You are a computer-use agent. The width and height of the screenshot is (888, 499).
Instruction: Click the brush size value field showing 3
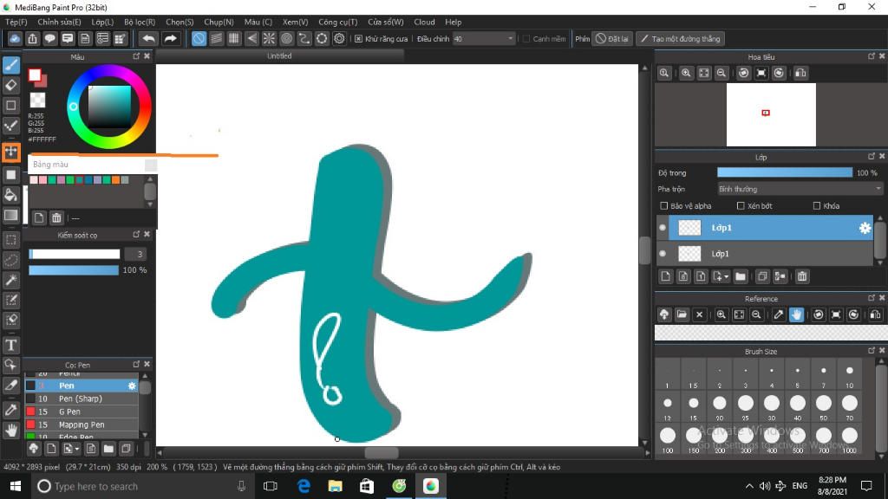(136, 254)
